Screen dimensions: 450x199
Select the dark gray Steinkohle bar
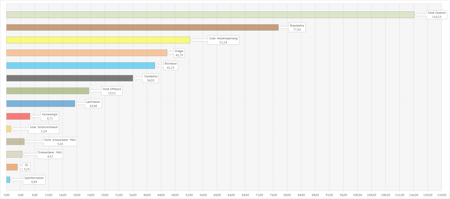70,78
